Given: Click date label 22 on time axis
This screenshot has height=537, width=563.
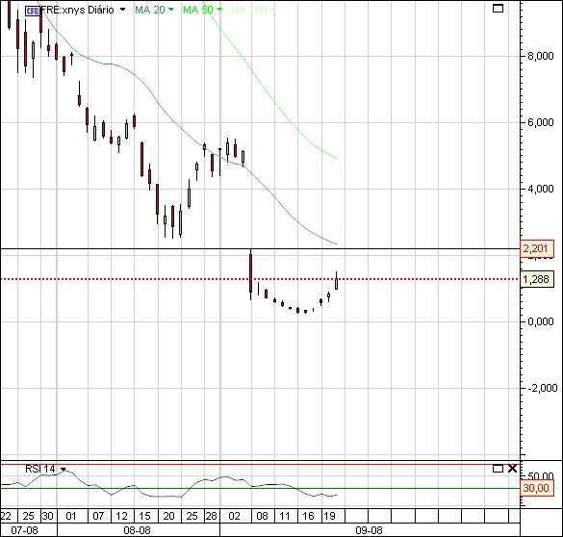Looking at the screenshot, I should click(6, 516).
